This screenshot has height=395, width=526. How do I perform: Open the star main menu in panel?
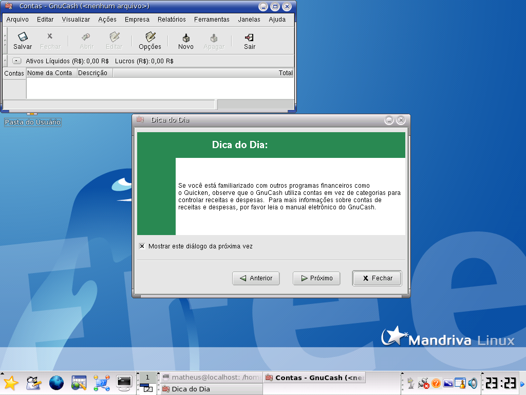click(11, 383)
